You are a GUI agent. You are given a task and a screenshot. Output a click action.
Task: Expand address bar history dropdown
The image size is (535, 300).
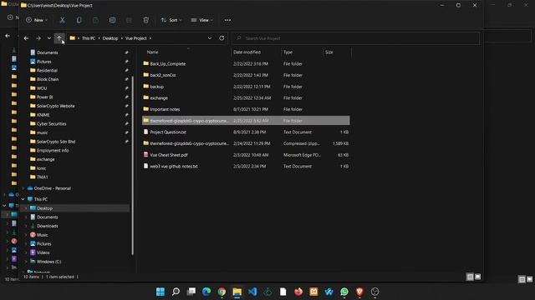(x=210, y=38)
